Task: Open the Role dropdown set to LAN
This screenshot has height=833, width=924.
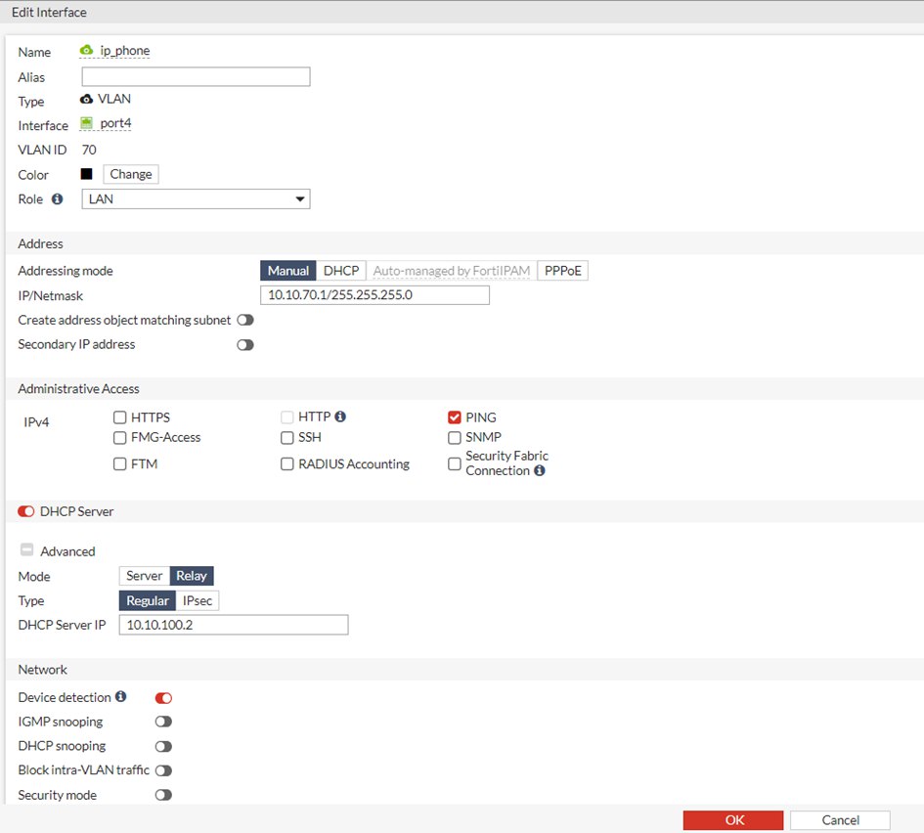Action: (196, 199)
